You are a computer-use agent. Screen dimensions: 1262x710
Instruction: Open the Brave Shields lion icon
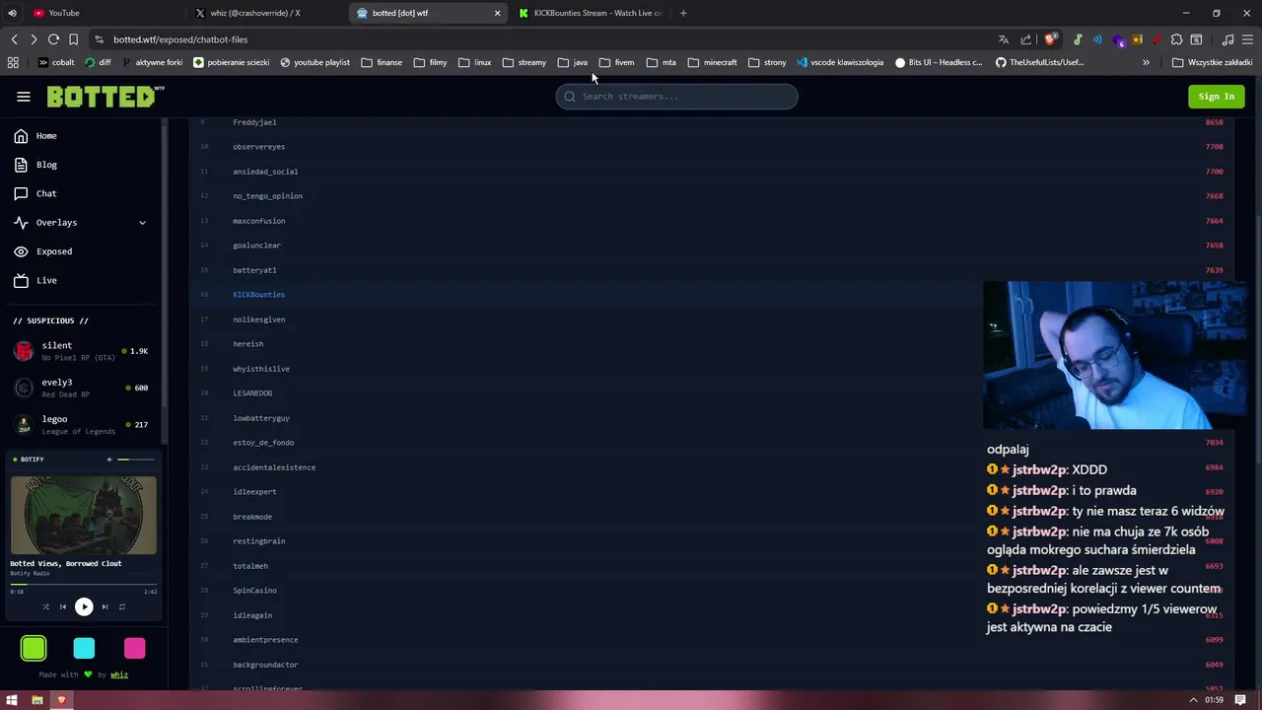[1051, 39]
